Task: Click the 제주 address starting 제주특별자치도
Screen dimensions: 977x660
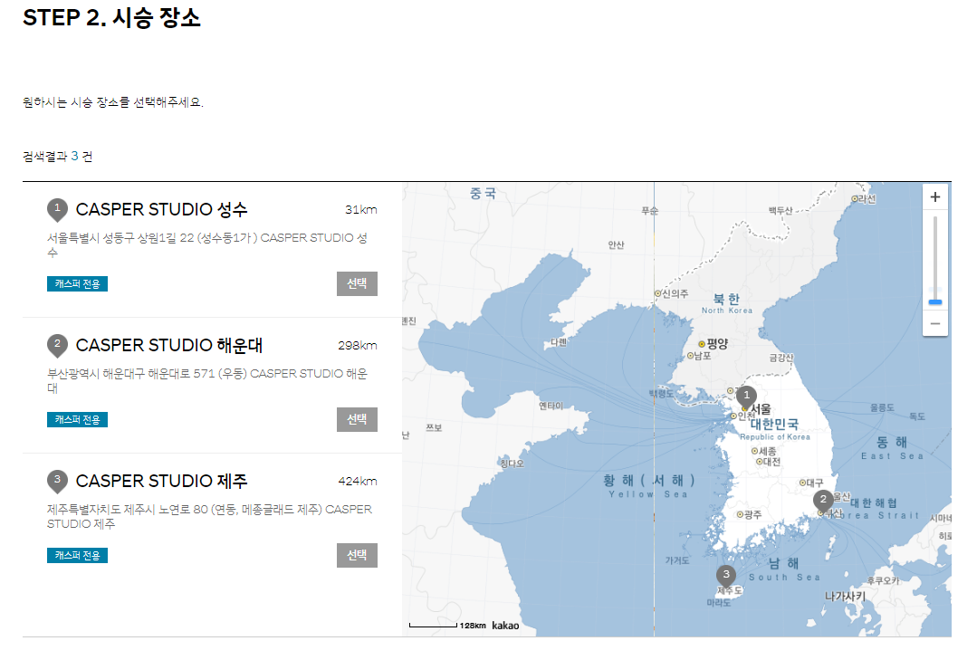Action: [209, 517]
